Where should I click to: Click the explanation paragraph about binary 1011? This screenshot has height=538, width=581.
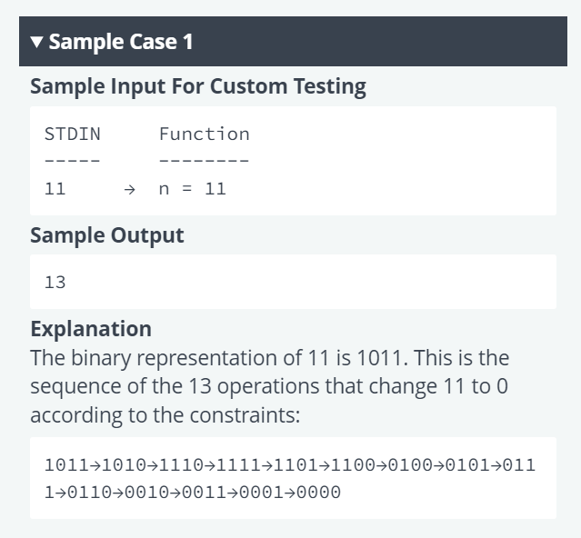[x=270, y=386]
